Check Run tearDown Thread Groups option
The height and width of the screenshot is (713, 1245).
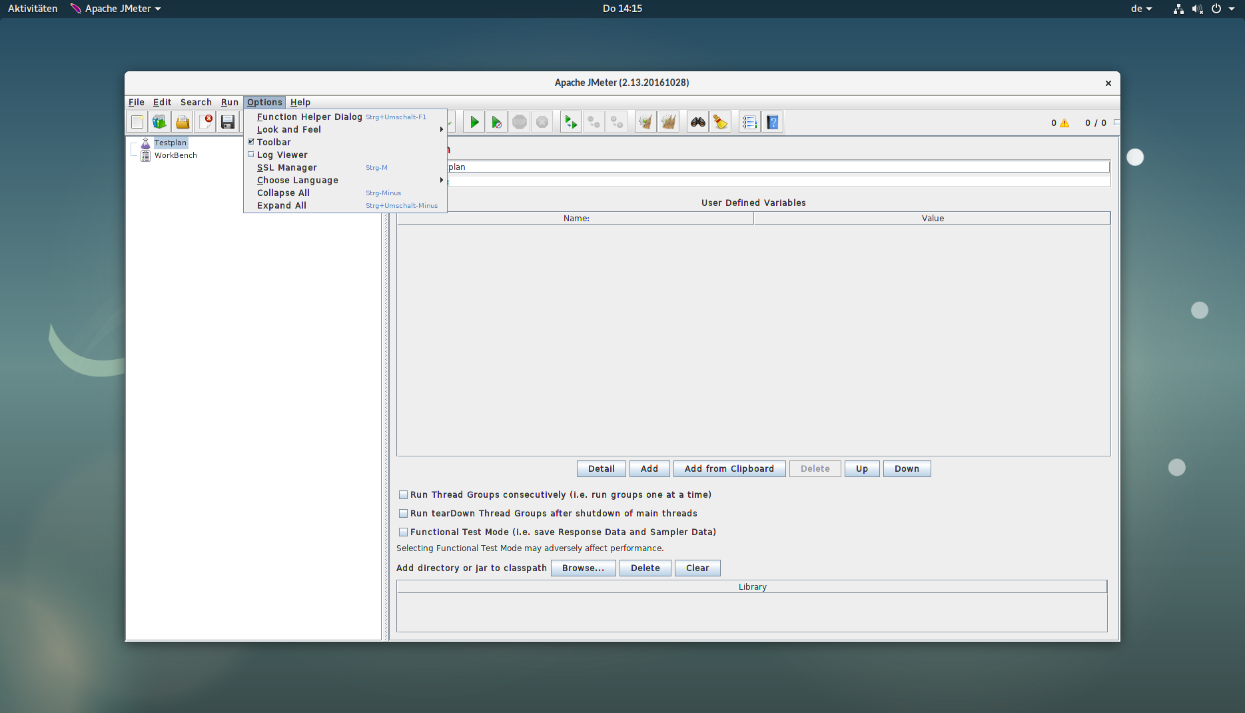403,513
